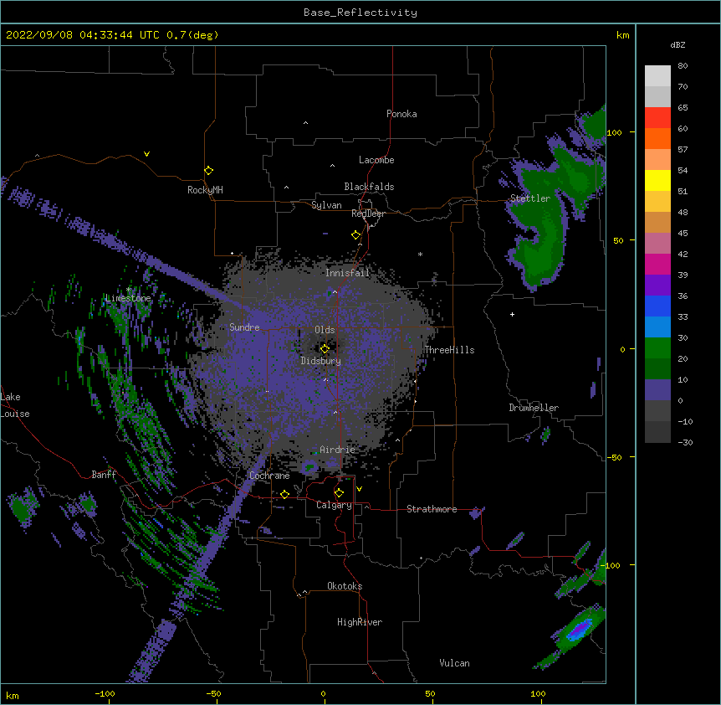
Task: Click the yellow V marker northwest of RockyMH
Action: point(146,154)
